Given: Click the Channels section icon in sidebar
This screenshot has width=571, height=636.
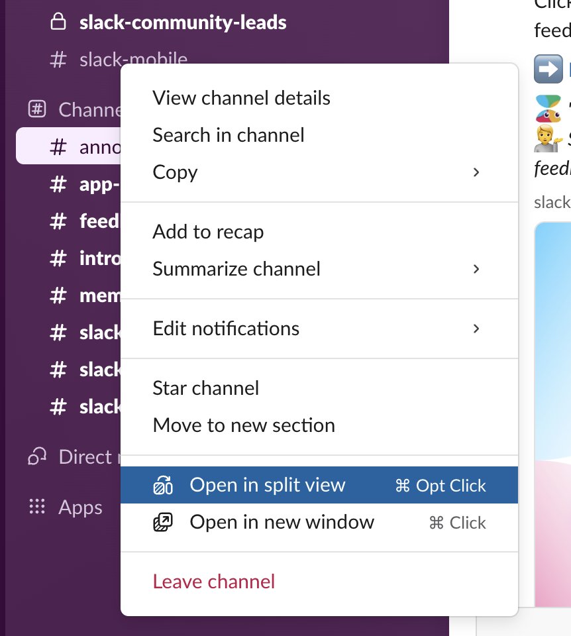Looking at the screenshot, I should pyautogui.click(x=37, y=109).
